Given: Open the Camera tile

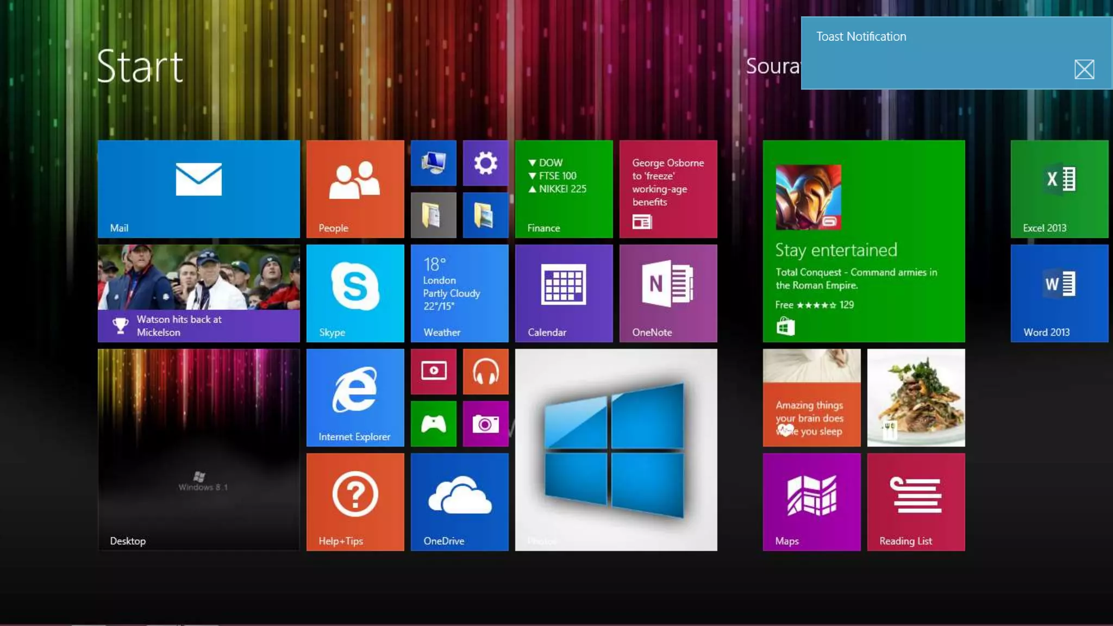Looking at the screenshot, I should click(x=485, y=423).
